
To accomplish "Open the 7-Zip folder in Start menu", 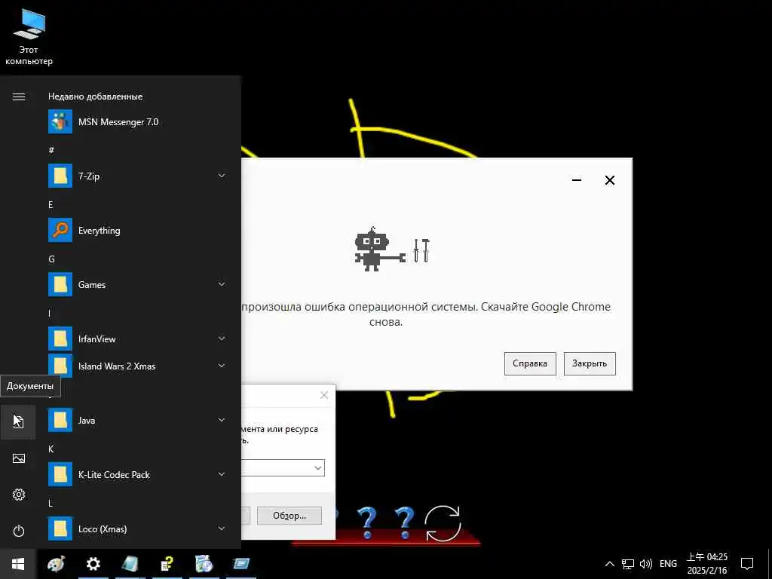I will [x=137, y=176].
